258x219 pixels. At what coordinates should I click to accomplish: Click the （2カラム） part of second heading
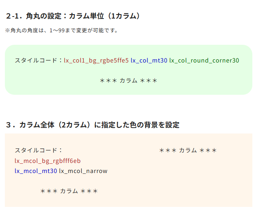point(74,125)
